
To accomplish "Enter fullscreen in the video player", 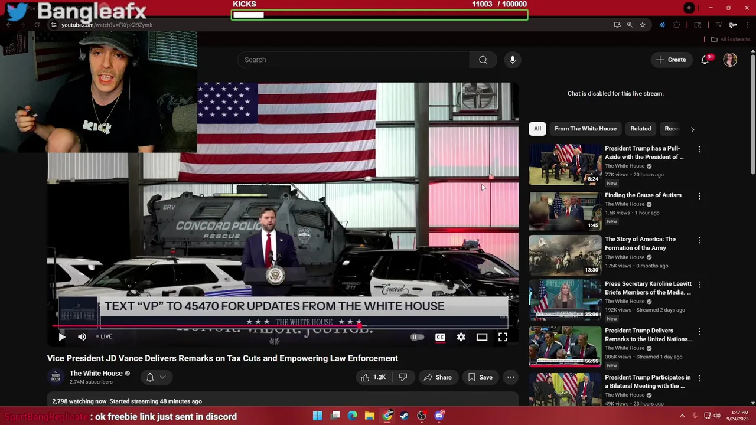I will tap(503, 337).
